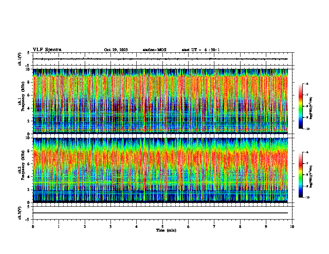Screen dimensions: 329x254
Task: Click the time axis tick label '0'
Action: 33,227
